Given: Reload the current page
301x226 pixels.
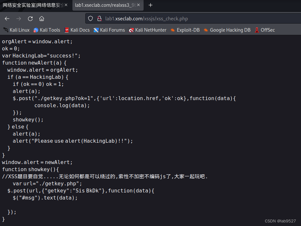Looking at the screenshot, I should [x=30, y=19].
